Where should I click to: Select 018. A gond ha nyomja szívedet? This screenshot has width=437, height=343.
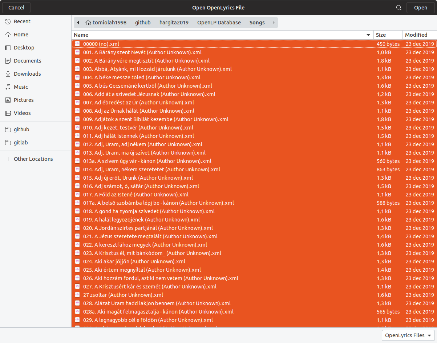pos(254,211)
